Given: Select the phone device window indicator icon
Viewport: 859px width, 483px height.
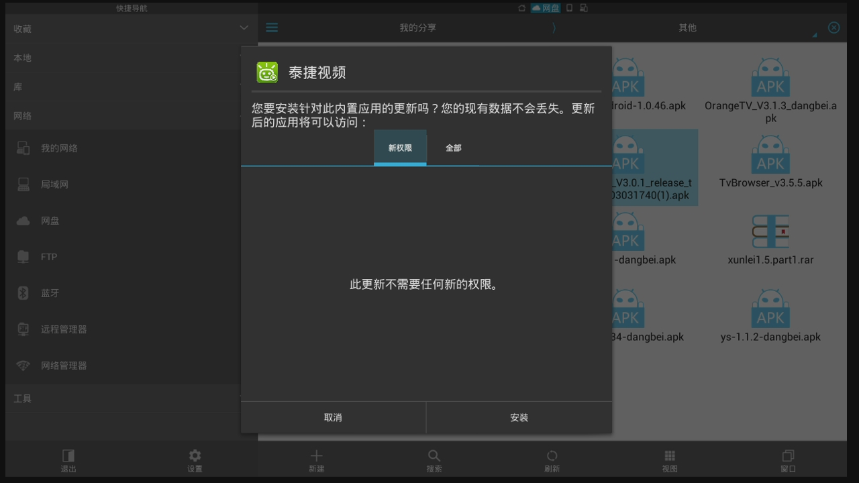Looking at the screenshot, I should pyautogui.click(x=570, y=8).
